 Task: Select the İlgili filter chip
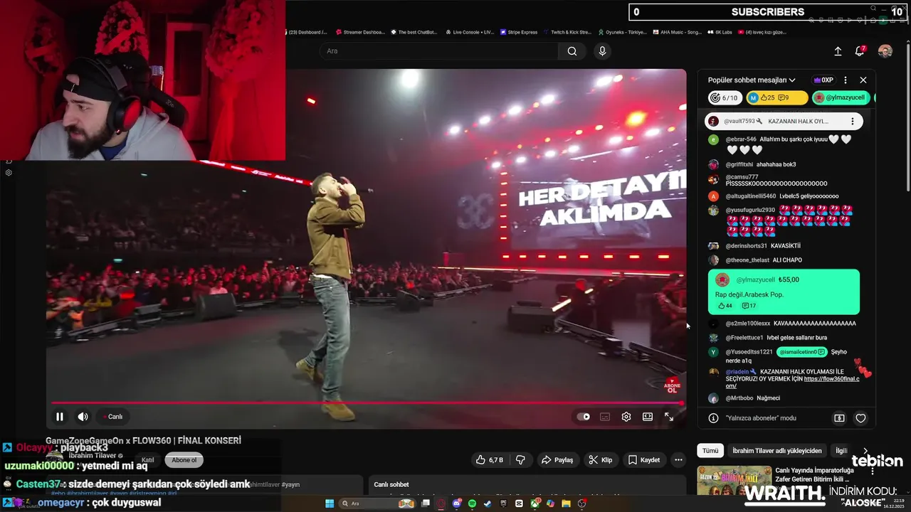pyautogui.click(x=841, y=451)
